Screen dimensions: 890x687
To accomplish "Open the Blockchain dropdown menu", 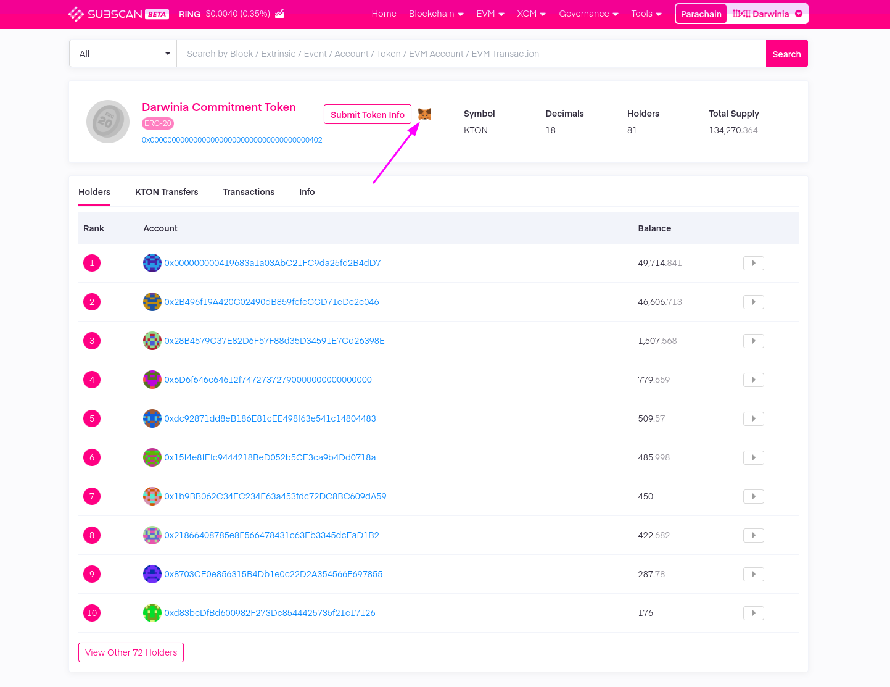I will pos(436,14).
